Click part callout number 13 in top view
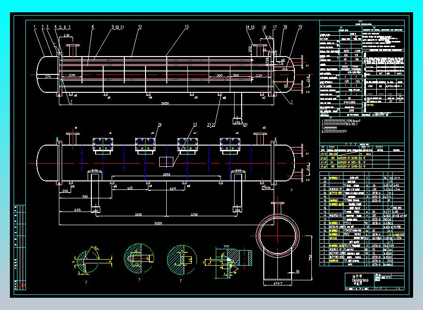 [187, 27]
